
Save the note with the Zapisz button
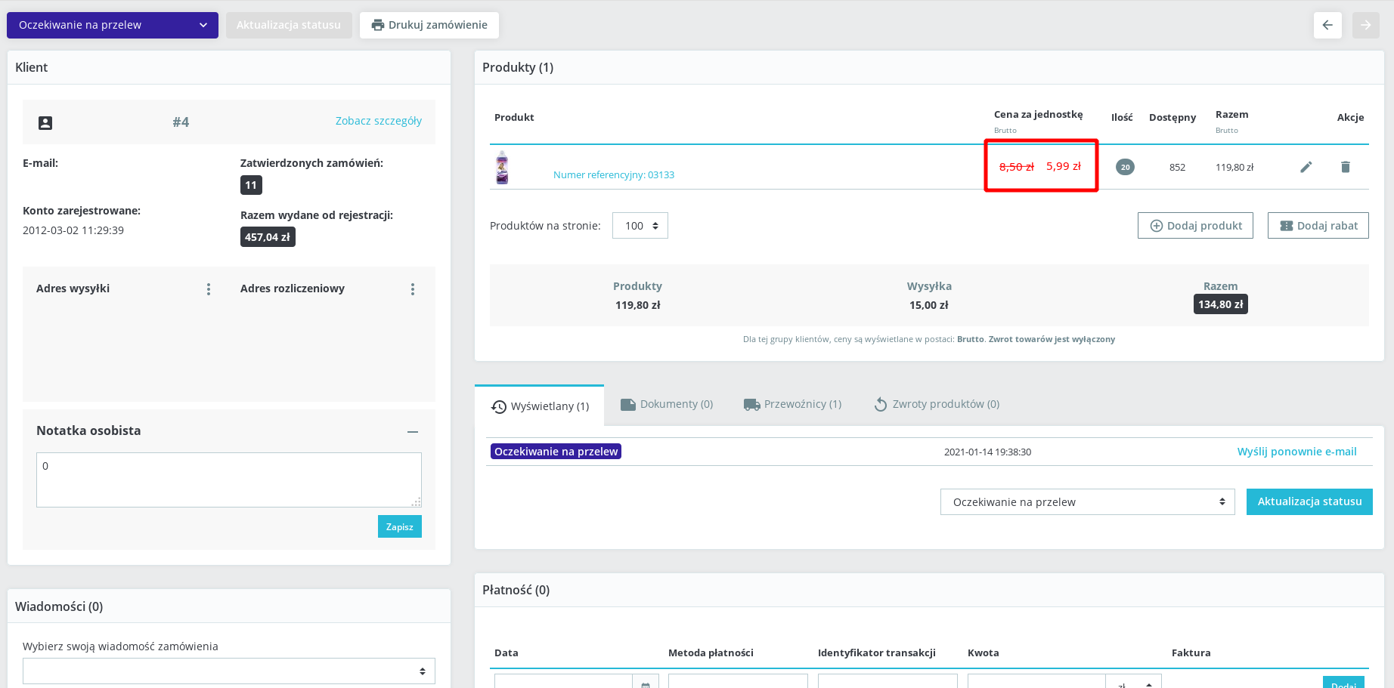(399, 526)
